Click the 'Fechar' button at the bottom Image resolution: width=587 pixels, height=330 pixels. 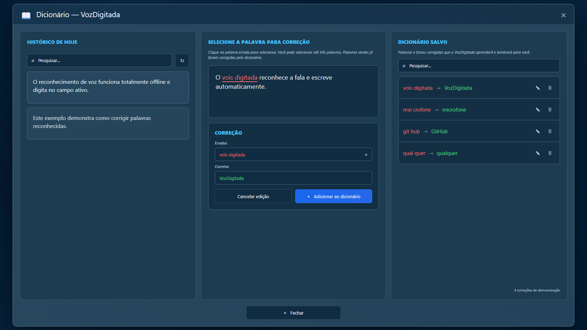tap(293, 313)
